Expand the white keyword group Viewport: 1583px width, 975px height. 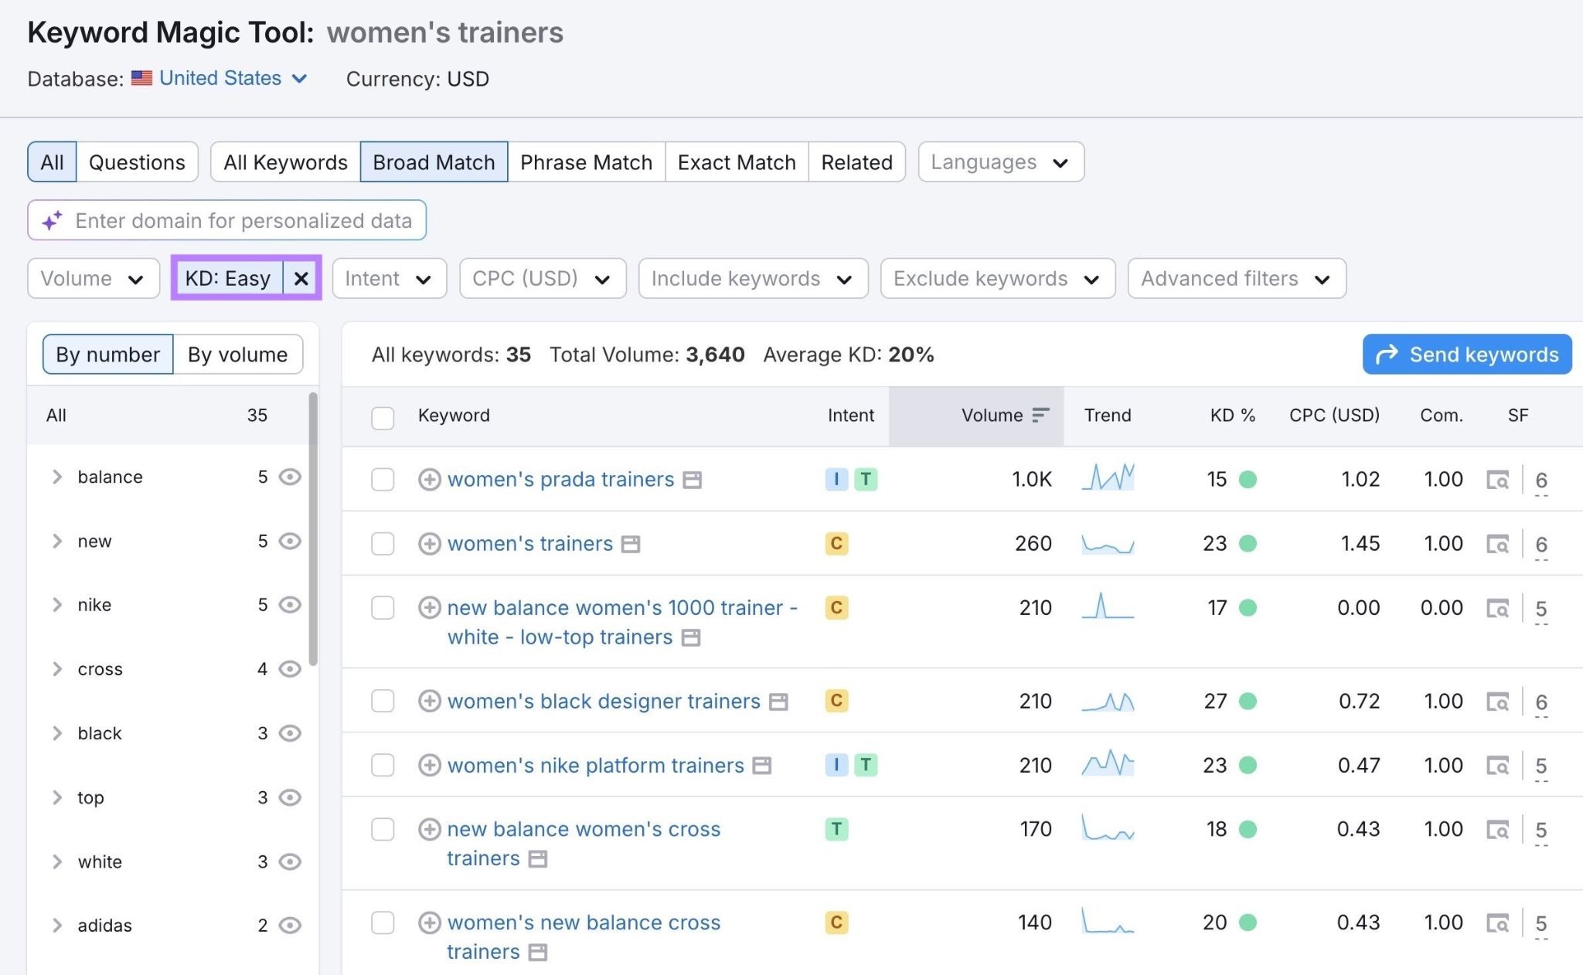pyautogui.click(x=56, y=861)
